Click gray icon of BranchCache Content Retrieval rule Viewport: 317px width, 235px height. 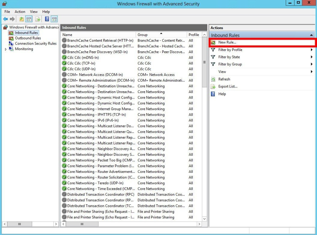tap(64, 41)
